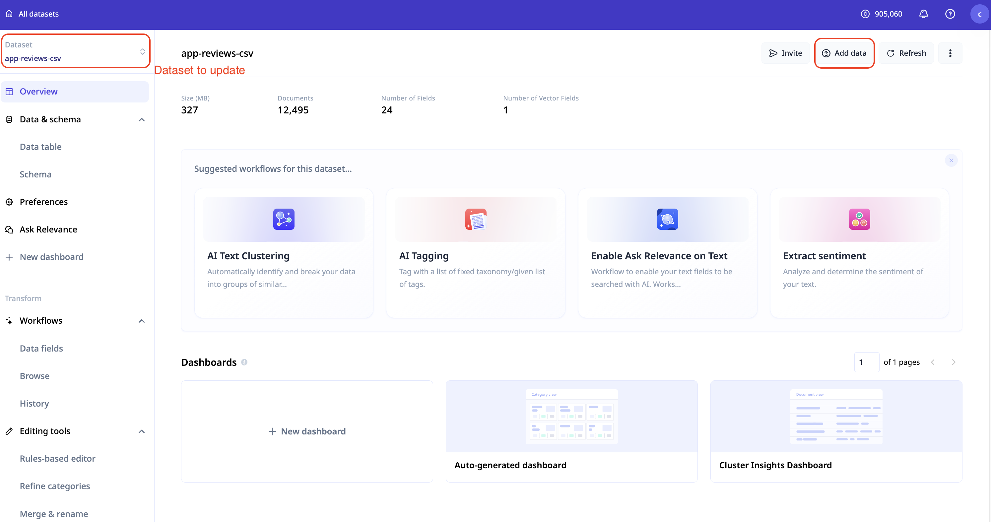Viewport: 991px width, 522px height.
Task: Collapse the Editing tools section
Action: [142, 431]
